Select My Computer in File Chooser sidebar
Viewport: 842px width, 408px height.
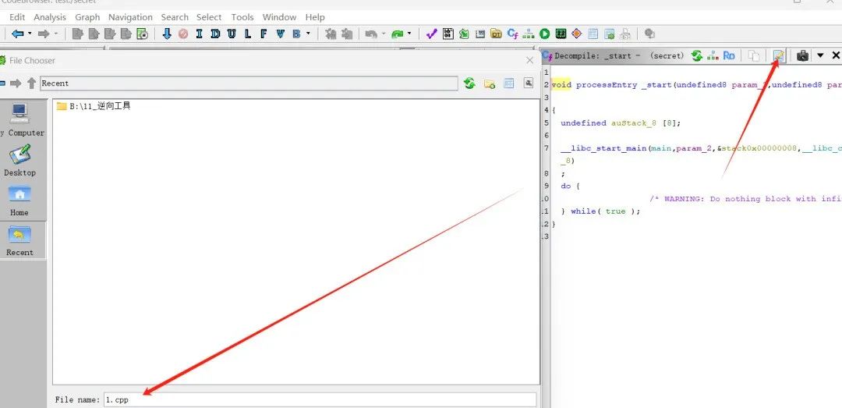click(x=19, y=120)
